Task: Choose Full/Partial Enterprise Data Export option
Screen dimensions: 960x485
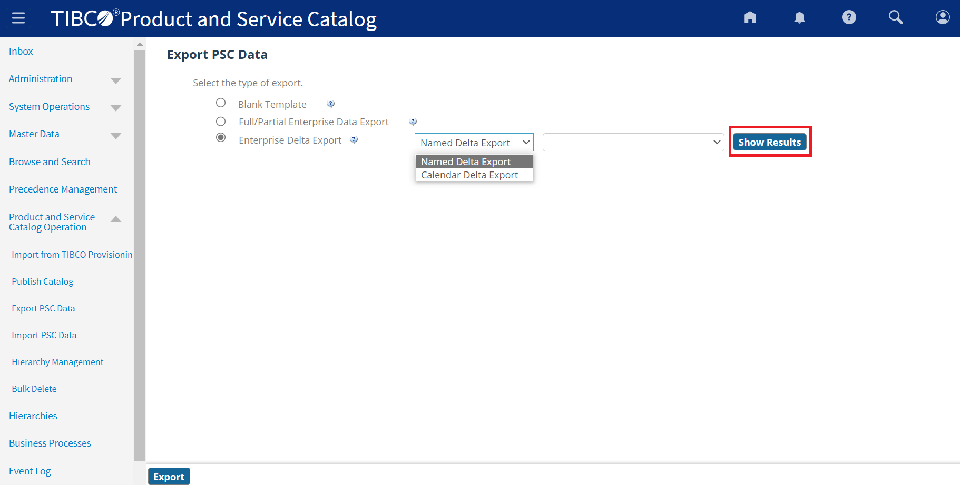Action: pos(221,122)
